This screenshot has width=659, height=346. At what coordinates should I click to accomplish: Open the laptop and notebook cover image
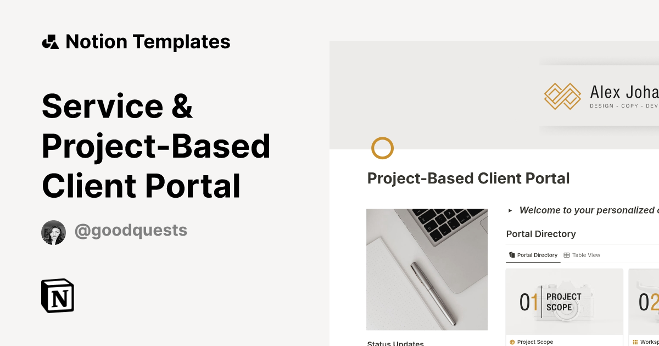pos(427,269)
